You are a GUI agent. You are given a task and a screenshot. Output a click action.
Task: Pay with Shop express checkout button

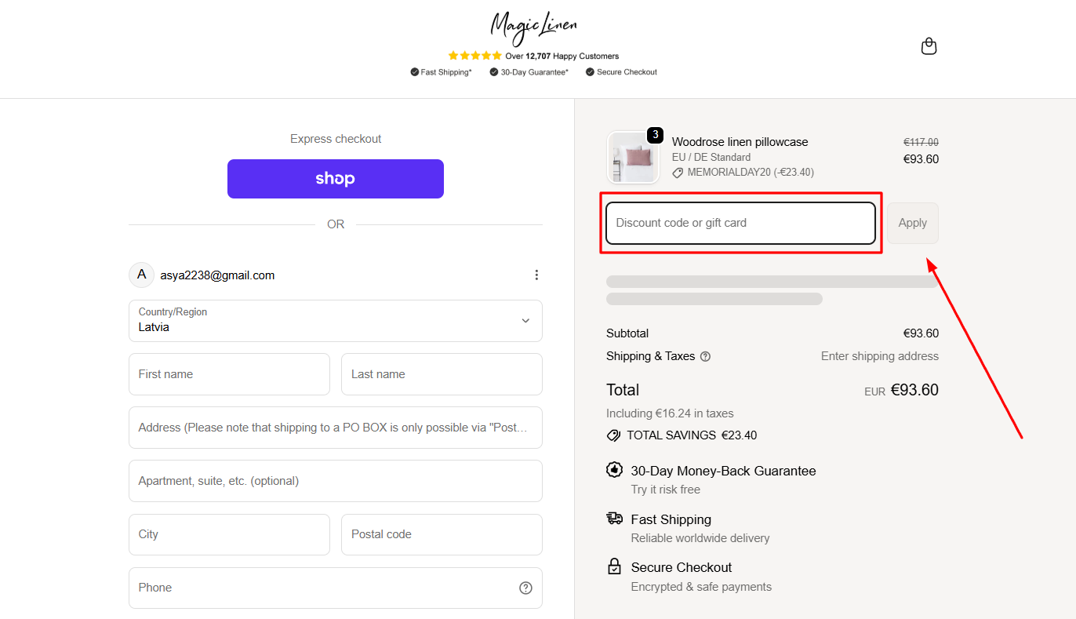click(336, 179)
